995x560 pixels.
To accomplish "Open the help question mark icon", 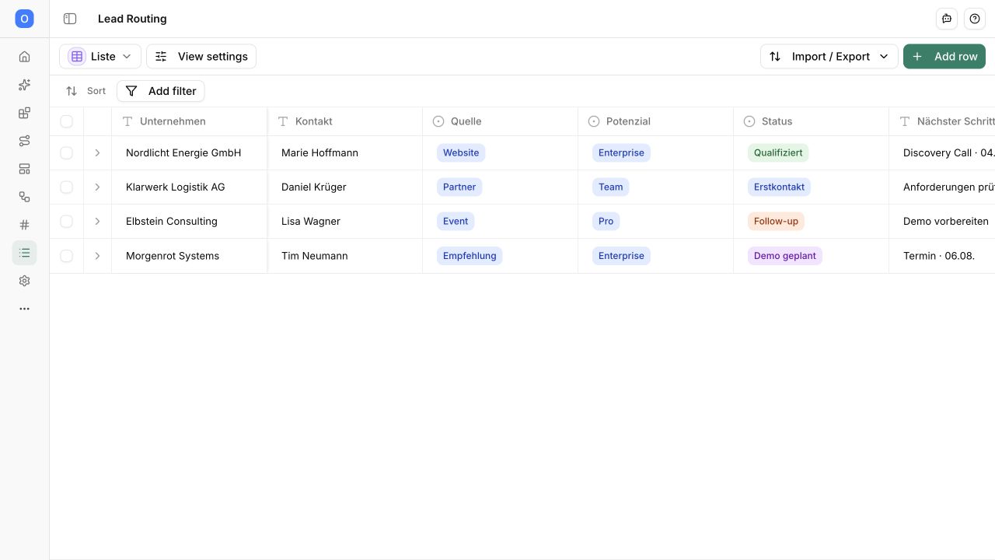I will [975, 19].
